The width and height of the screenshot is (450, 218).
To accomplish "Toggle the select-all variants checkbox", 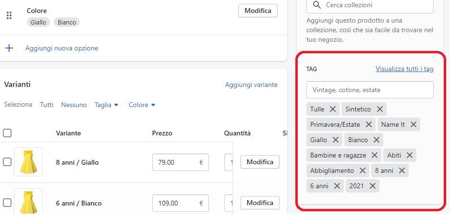I will 7,133.
